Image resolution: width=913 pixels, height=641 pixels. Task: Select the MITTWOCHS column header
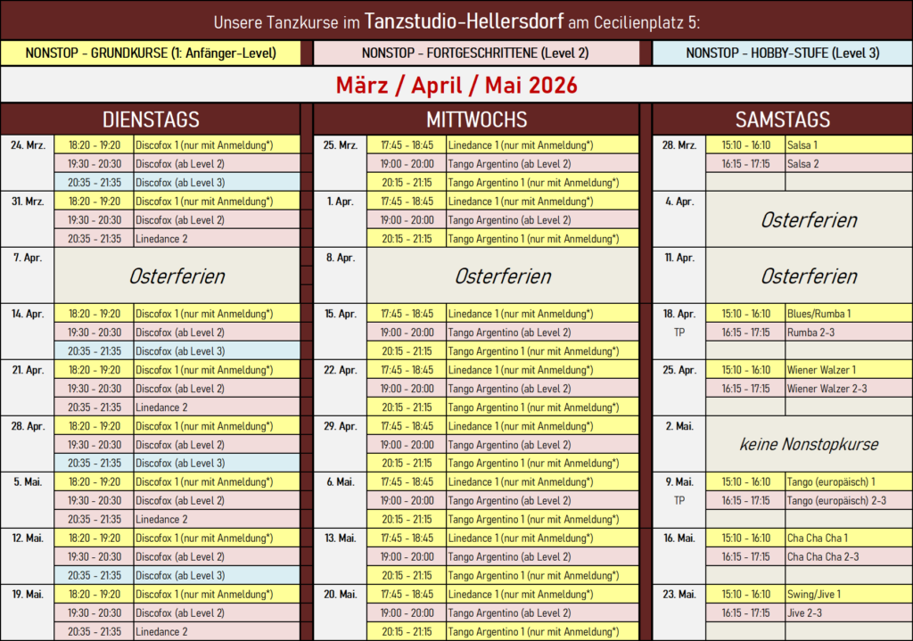pyautogui.click(x=476, y=119)
